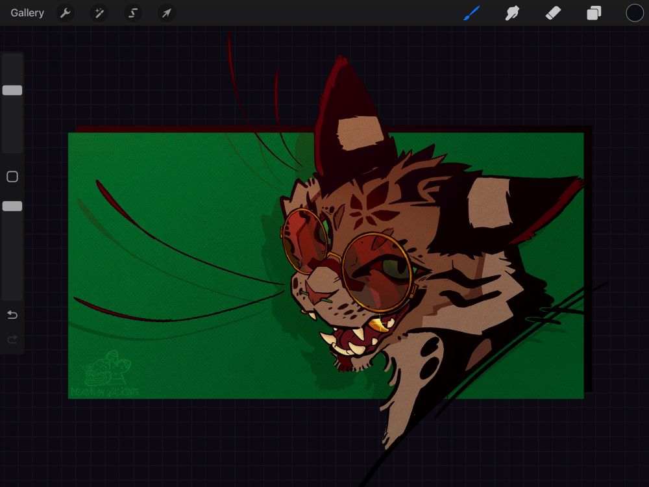This screenshot has width=649, height=487.
Task: Select the Smudge tool
Action: [512, 13]
